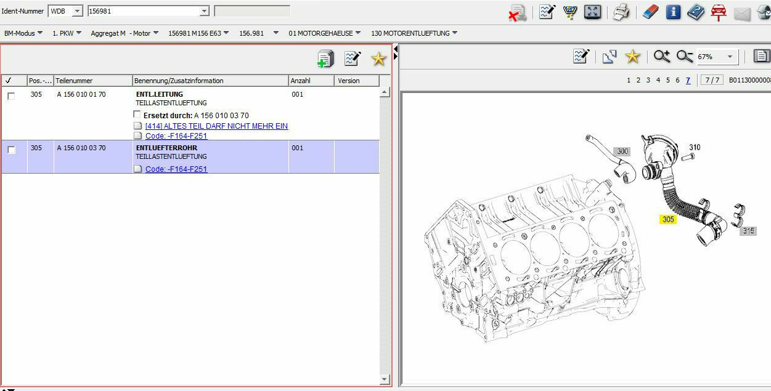Image resolution: width=771 pixels, height=391 pixels.
Task: Open the 130 MOTORENTLUEFTUNG menu
Action: tap(414, 33)
